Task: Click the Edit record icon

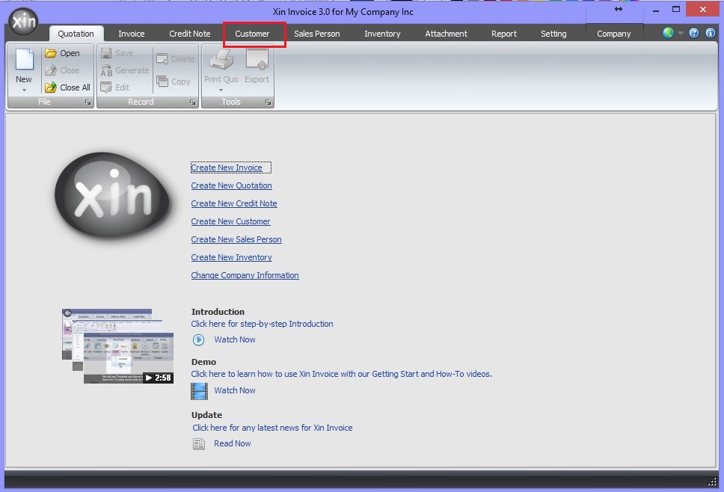Action: (106, 87)
